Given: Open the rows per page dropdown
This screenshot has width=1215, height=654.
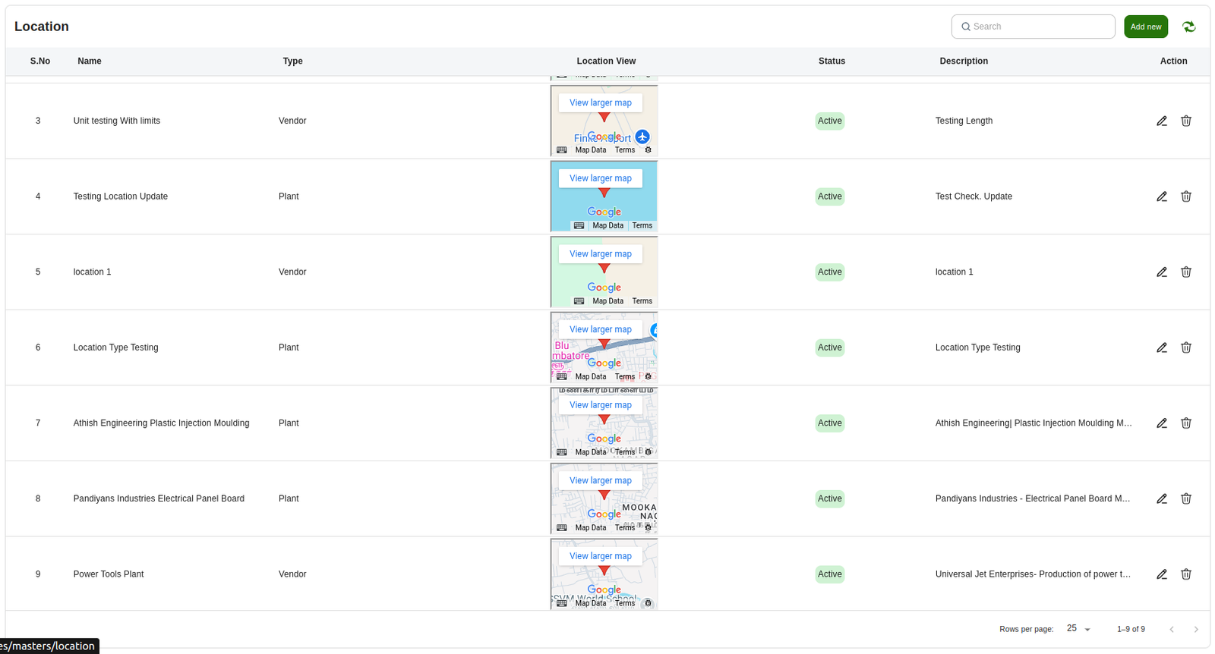Looking at the screenshot, I should [x=1078, y=629].
